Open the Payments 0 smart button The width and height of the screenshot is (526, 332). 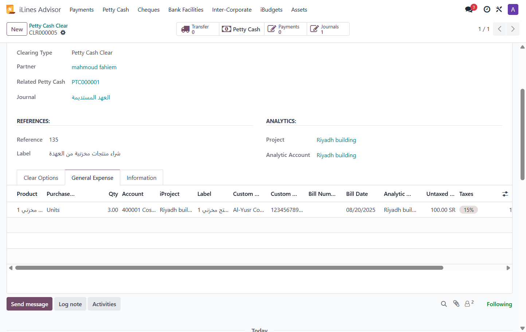point(286,29)
